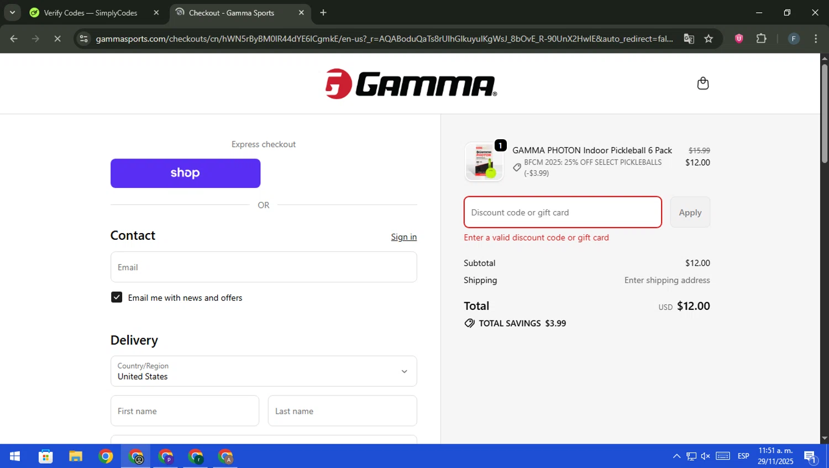Viewport: 829px width, 468px height.
Task: Focus the Email input field
Action: [x=264, y=267]
